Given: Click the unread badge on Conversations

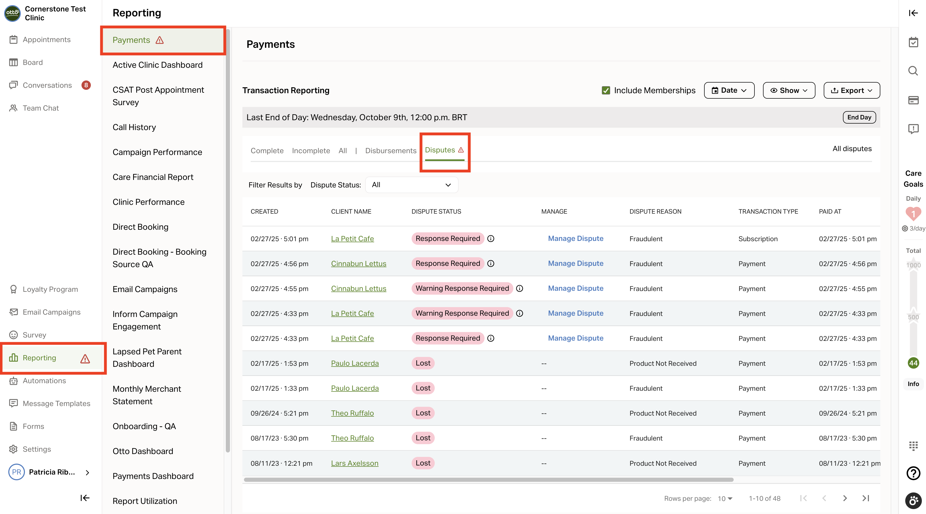Looking at the screenshot, I should pyautogui.click(x=86, y=85).
